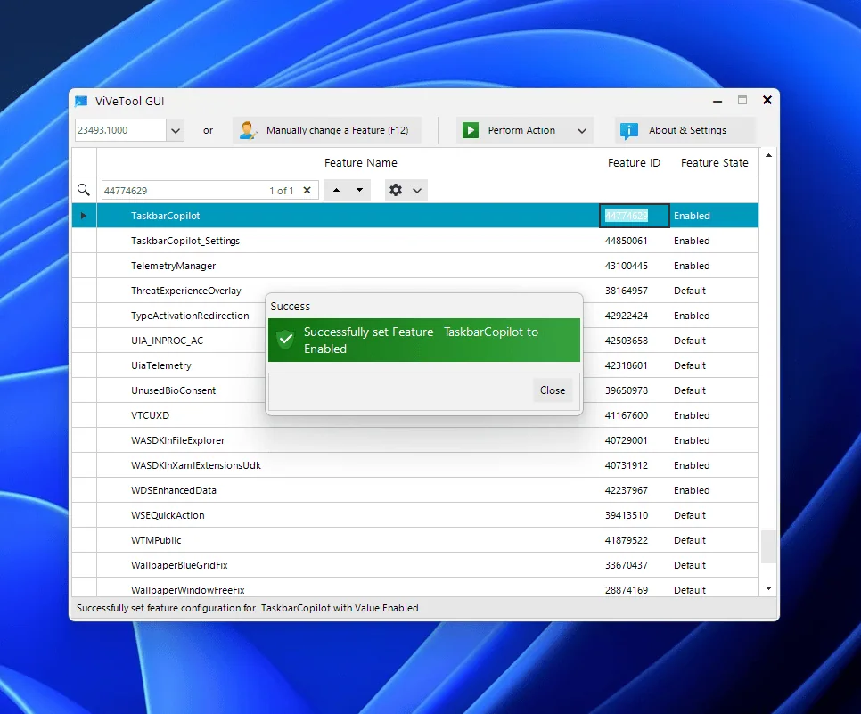Click the person icon on Manually change a Feature
Image resolution: width=861 pixels, height=714 pixels.
coord(246,130)
